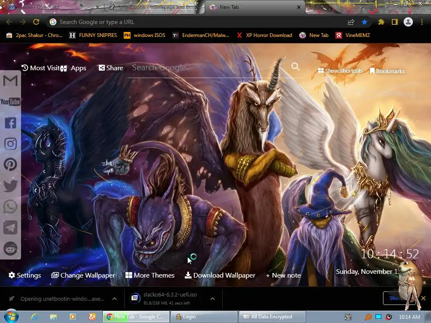Launch Internet Explorer from taskbar

pos(34,317)
